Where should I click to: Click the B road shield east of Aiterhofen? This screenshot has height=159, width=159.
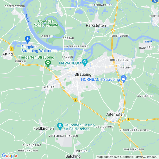click(x=129, y=119)
